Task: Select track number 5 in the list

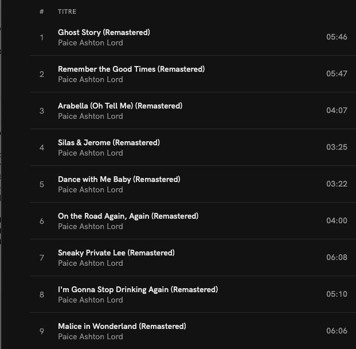Action: pos(42,184)
